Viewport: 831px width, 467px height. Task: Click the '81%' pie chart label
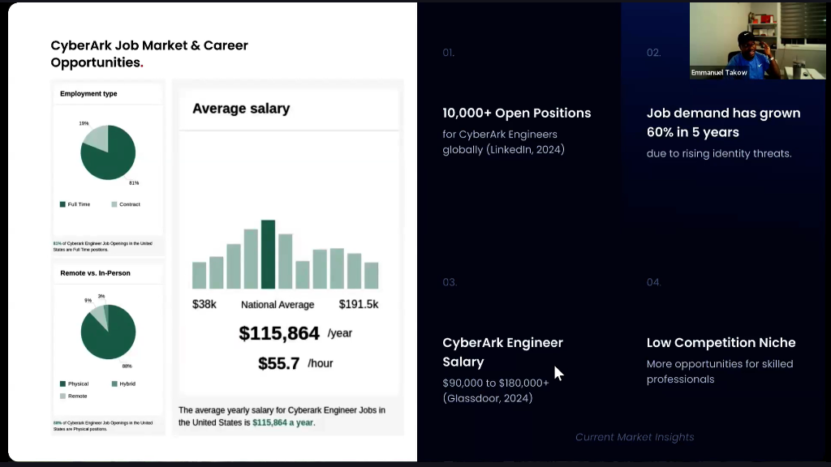(134, 182)
